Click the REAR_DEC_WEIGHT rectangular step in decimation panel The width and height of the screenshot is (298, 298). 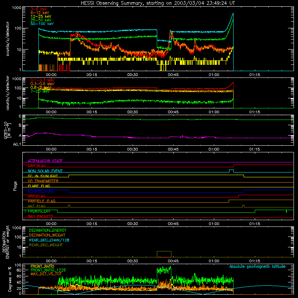point(164,254)
